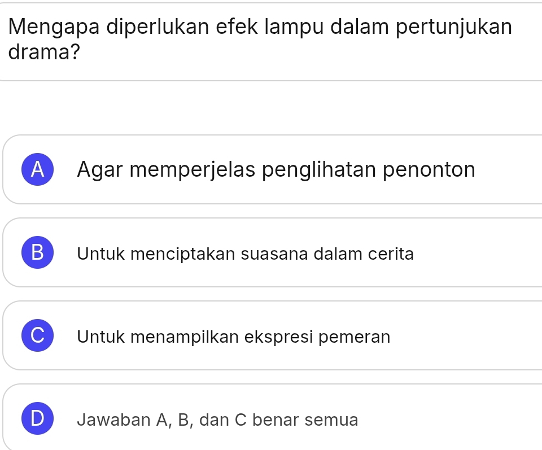Choose "Untuk menciptakan suasana dalam cerita" answer
This screenshot has height=450, width=542.
click(246, 254)
